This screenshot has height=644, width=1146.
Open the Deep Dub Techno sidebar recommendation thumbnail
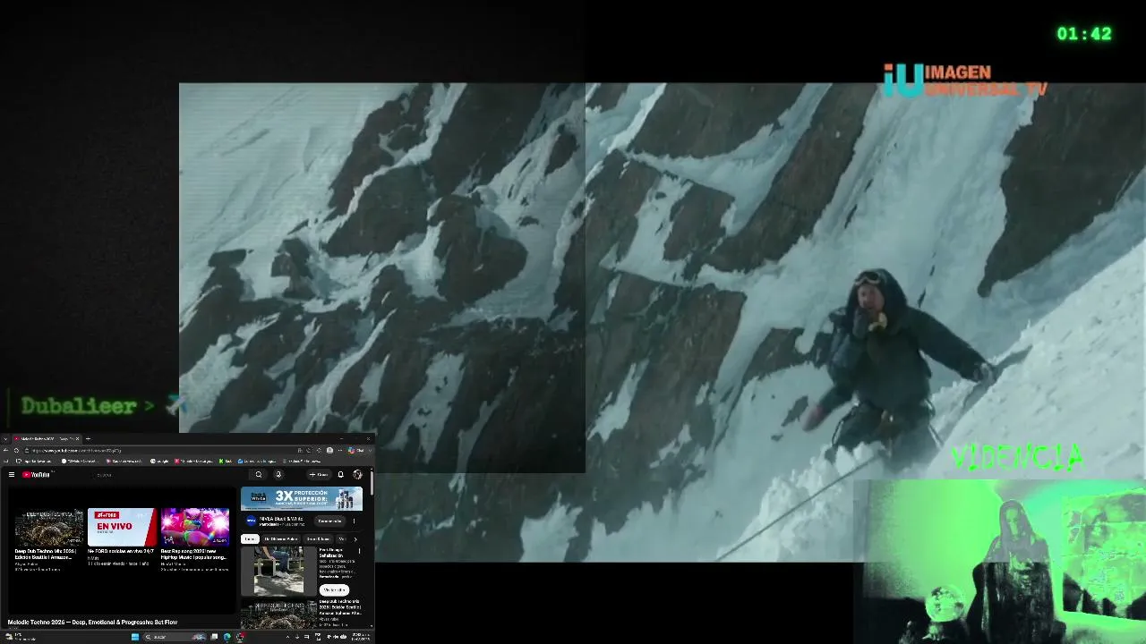(278, 614)
